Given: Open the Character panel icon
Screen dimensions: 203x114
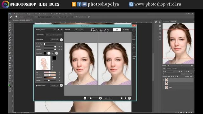Looking at the screenshot, I should coord(160,37).
